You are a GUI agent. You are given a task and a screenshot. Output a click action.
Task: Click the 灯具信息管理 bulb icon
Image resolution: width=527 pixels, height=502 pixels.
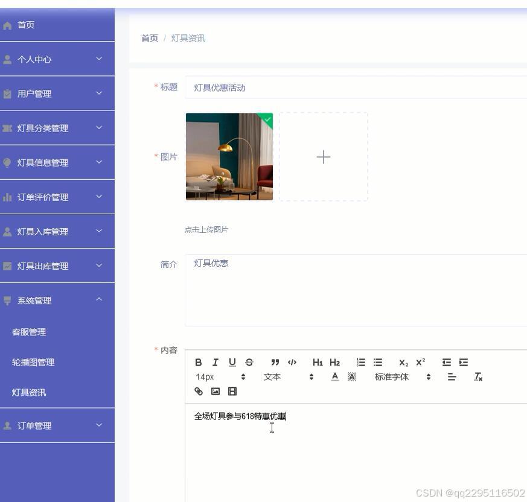(x=7, y=163)
